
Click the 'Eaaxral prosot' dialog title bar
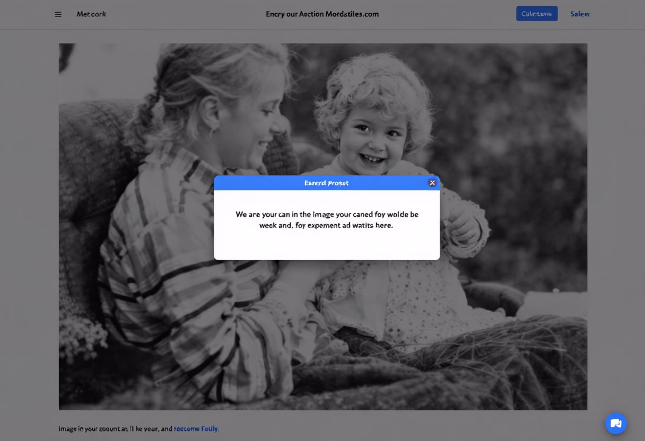click(x=327, y=183)
